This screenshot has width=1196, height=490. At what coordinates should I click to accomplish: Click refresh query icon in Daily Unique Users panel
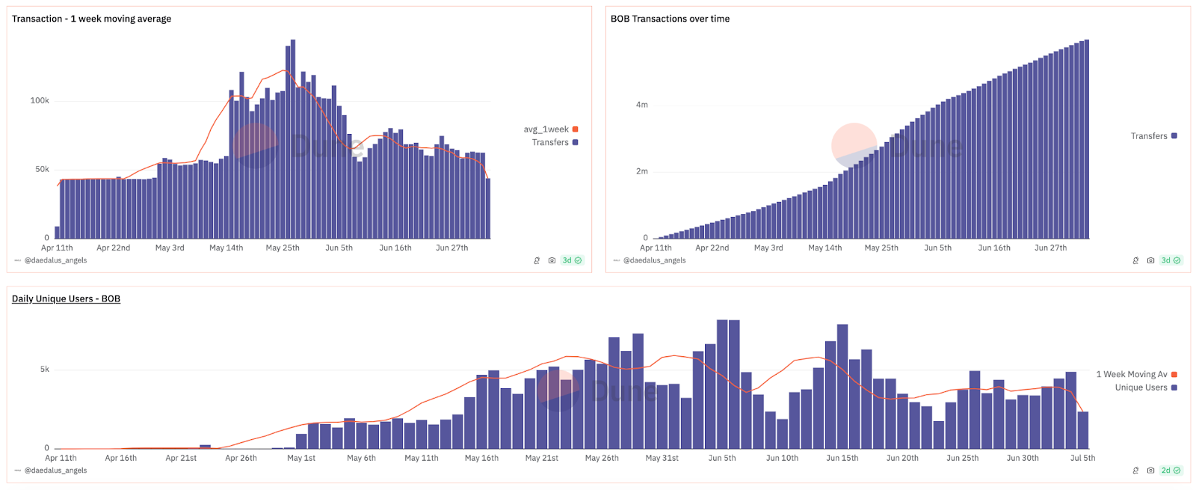[x=1135, y=471]
